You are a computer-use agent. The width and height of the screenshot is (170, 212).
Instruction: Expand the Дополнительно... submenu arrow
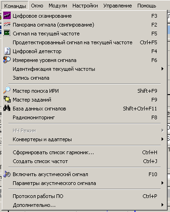click(163, 205)
